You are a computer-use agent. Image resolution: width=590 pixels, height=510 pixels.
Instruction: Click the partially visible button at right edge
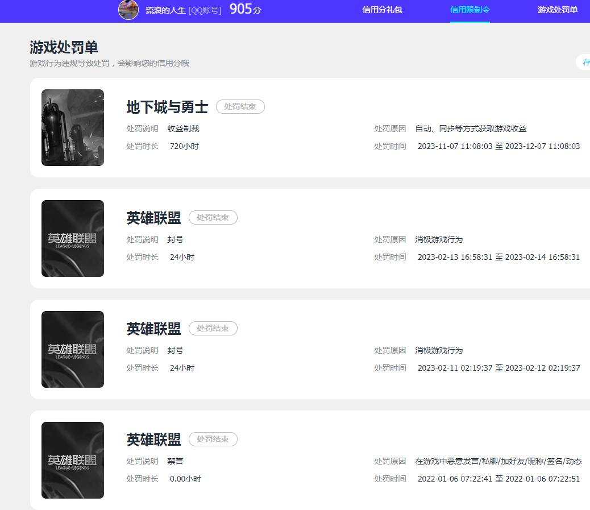click(583, 62)
